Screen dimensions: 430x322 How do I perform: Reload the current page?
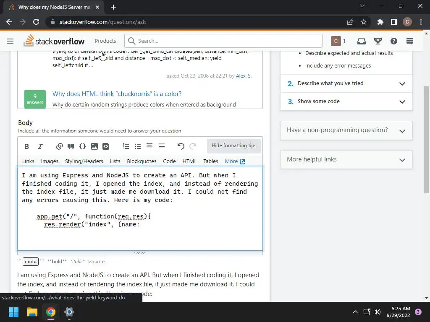coord(36,22)
